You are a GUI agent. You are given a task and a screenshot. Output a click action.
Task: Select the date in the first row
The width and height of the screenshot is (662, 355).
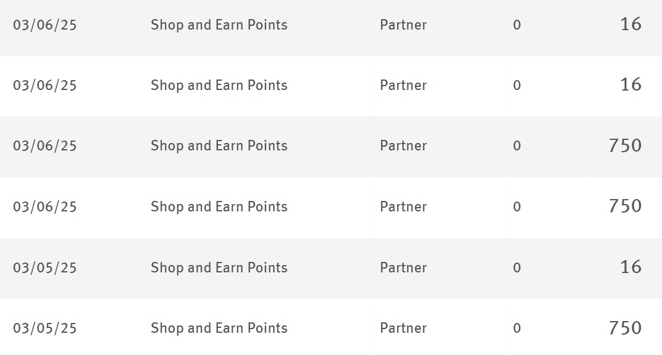[x=45, y=25]
